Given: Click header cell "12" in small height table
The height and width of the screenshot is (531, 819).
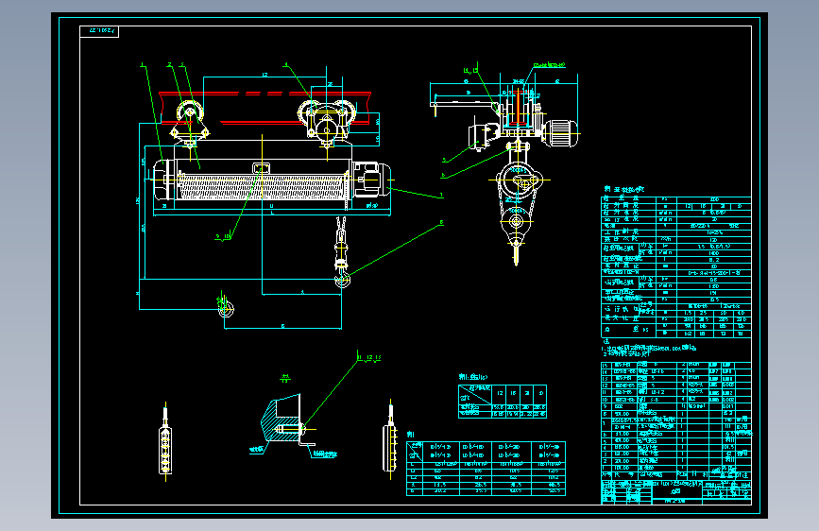Looking at the screenshot, I should click(500, 393).
